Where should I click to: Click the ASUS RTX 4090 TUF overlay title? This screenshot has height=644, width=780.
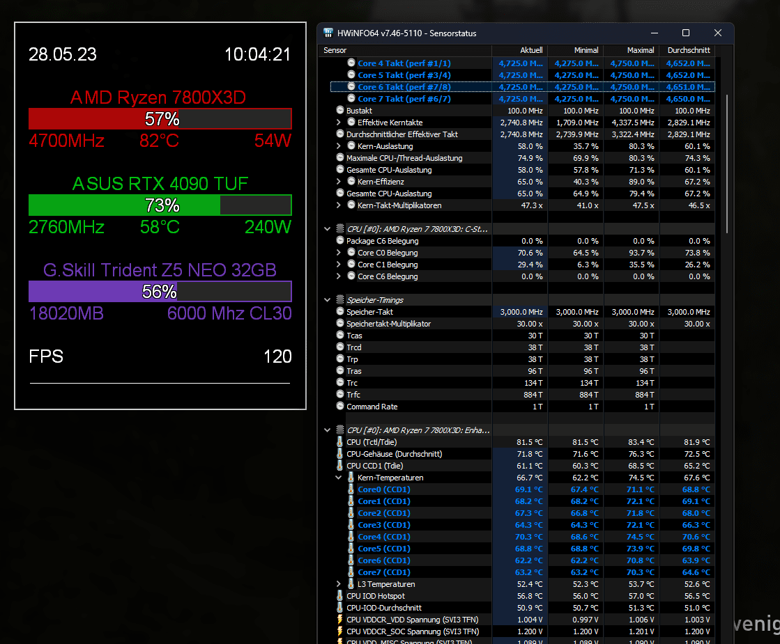click(x=160, y=184)
